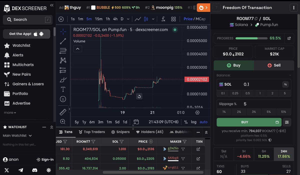Open Advertise page
The height and width of the screenshot is (175, 300).
click(x=17, y=103)
